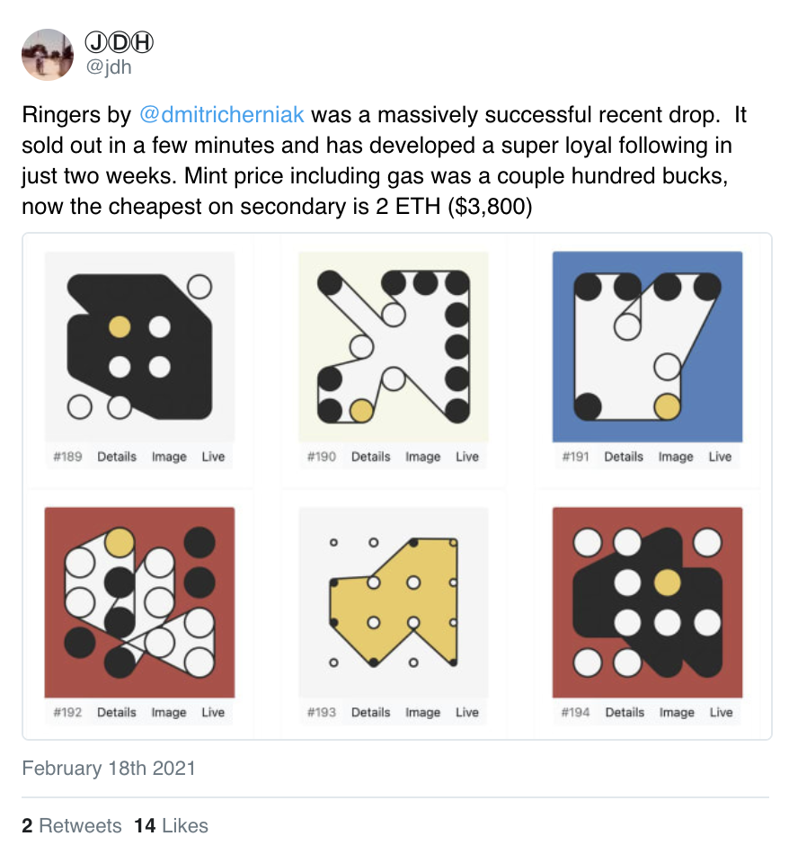View the 14 Likes list
The height and width of the screenshot is (854, 789).
point(171,825)
